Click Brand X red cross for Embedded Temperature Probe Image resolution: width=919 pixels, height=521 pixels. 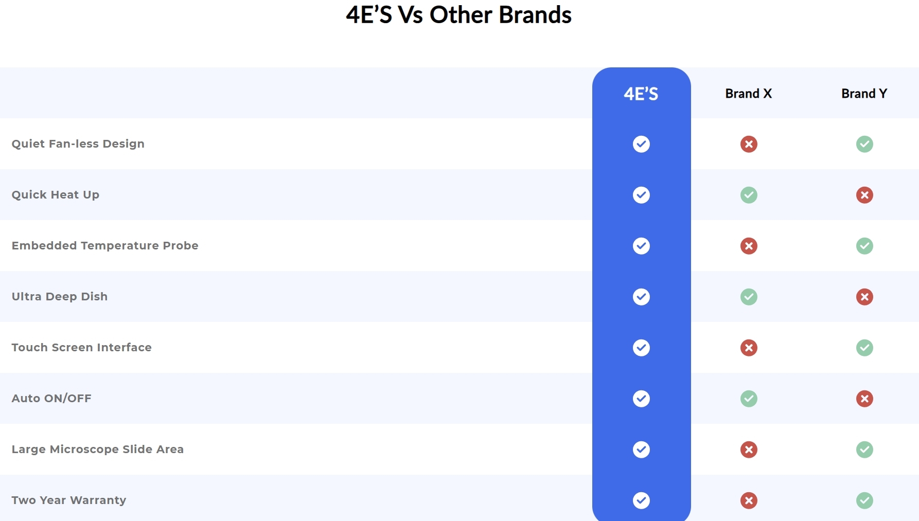click(x=749, y=246)
